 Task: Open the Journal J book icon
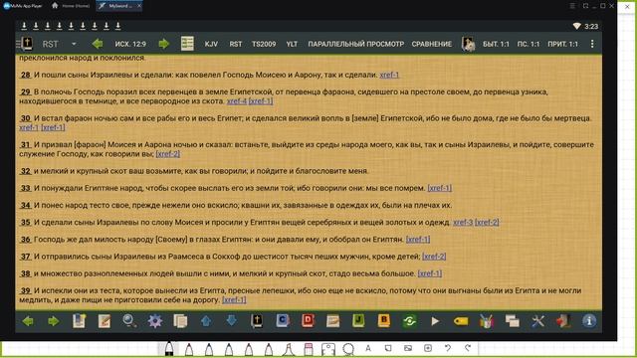[x=358, y=320]
